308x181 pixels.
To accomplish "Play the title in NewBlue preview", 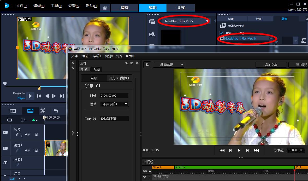I will pos(239,150).
